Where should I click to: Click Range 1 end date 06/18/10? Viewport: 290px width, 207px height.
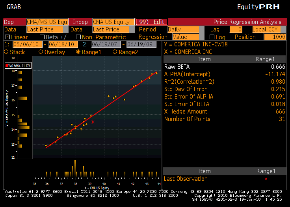tap(63, 44)
